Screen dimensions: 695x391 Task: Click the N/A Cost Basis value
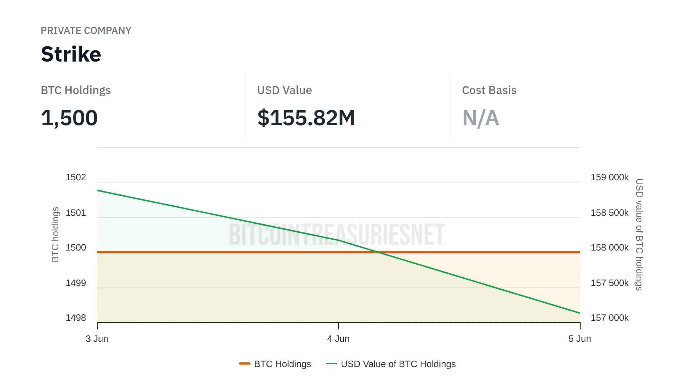tap(480, 118)
